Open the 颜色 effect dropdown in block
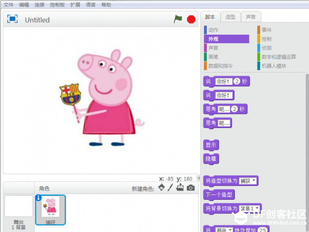This screenshot has height=232, width=309. click(x=224, y=230)
